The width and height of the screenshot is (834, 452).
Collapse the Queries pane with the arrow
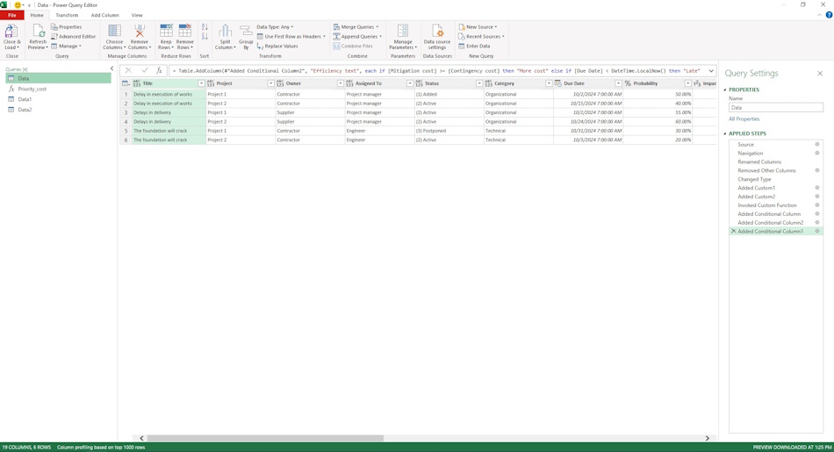tap(111, 68)
